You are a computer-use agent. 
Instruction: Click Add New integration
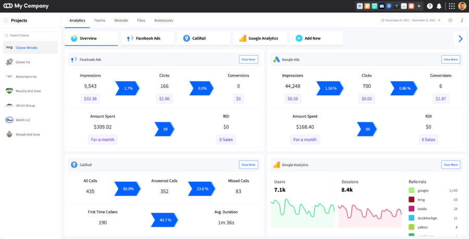(x=316, y=38)
